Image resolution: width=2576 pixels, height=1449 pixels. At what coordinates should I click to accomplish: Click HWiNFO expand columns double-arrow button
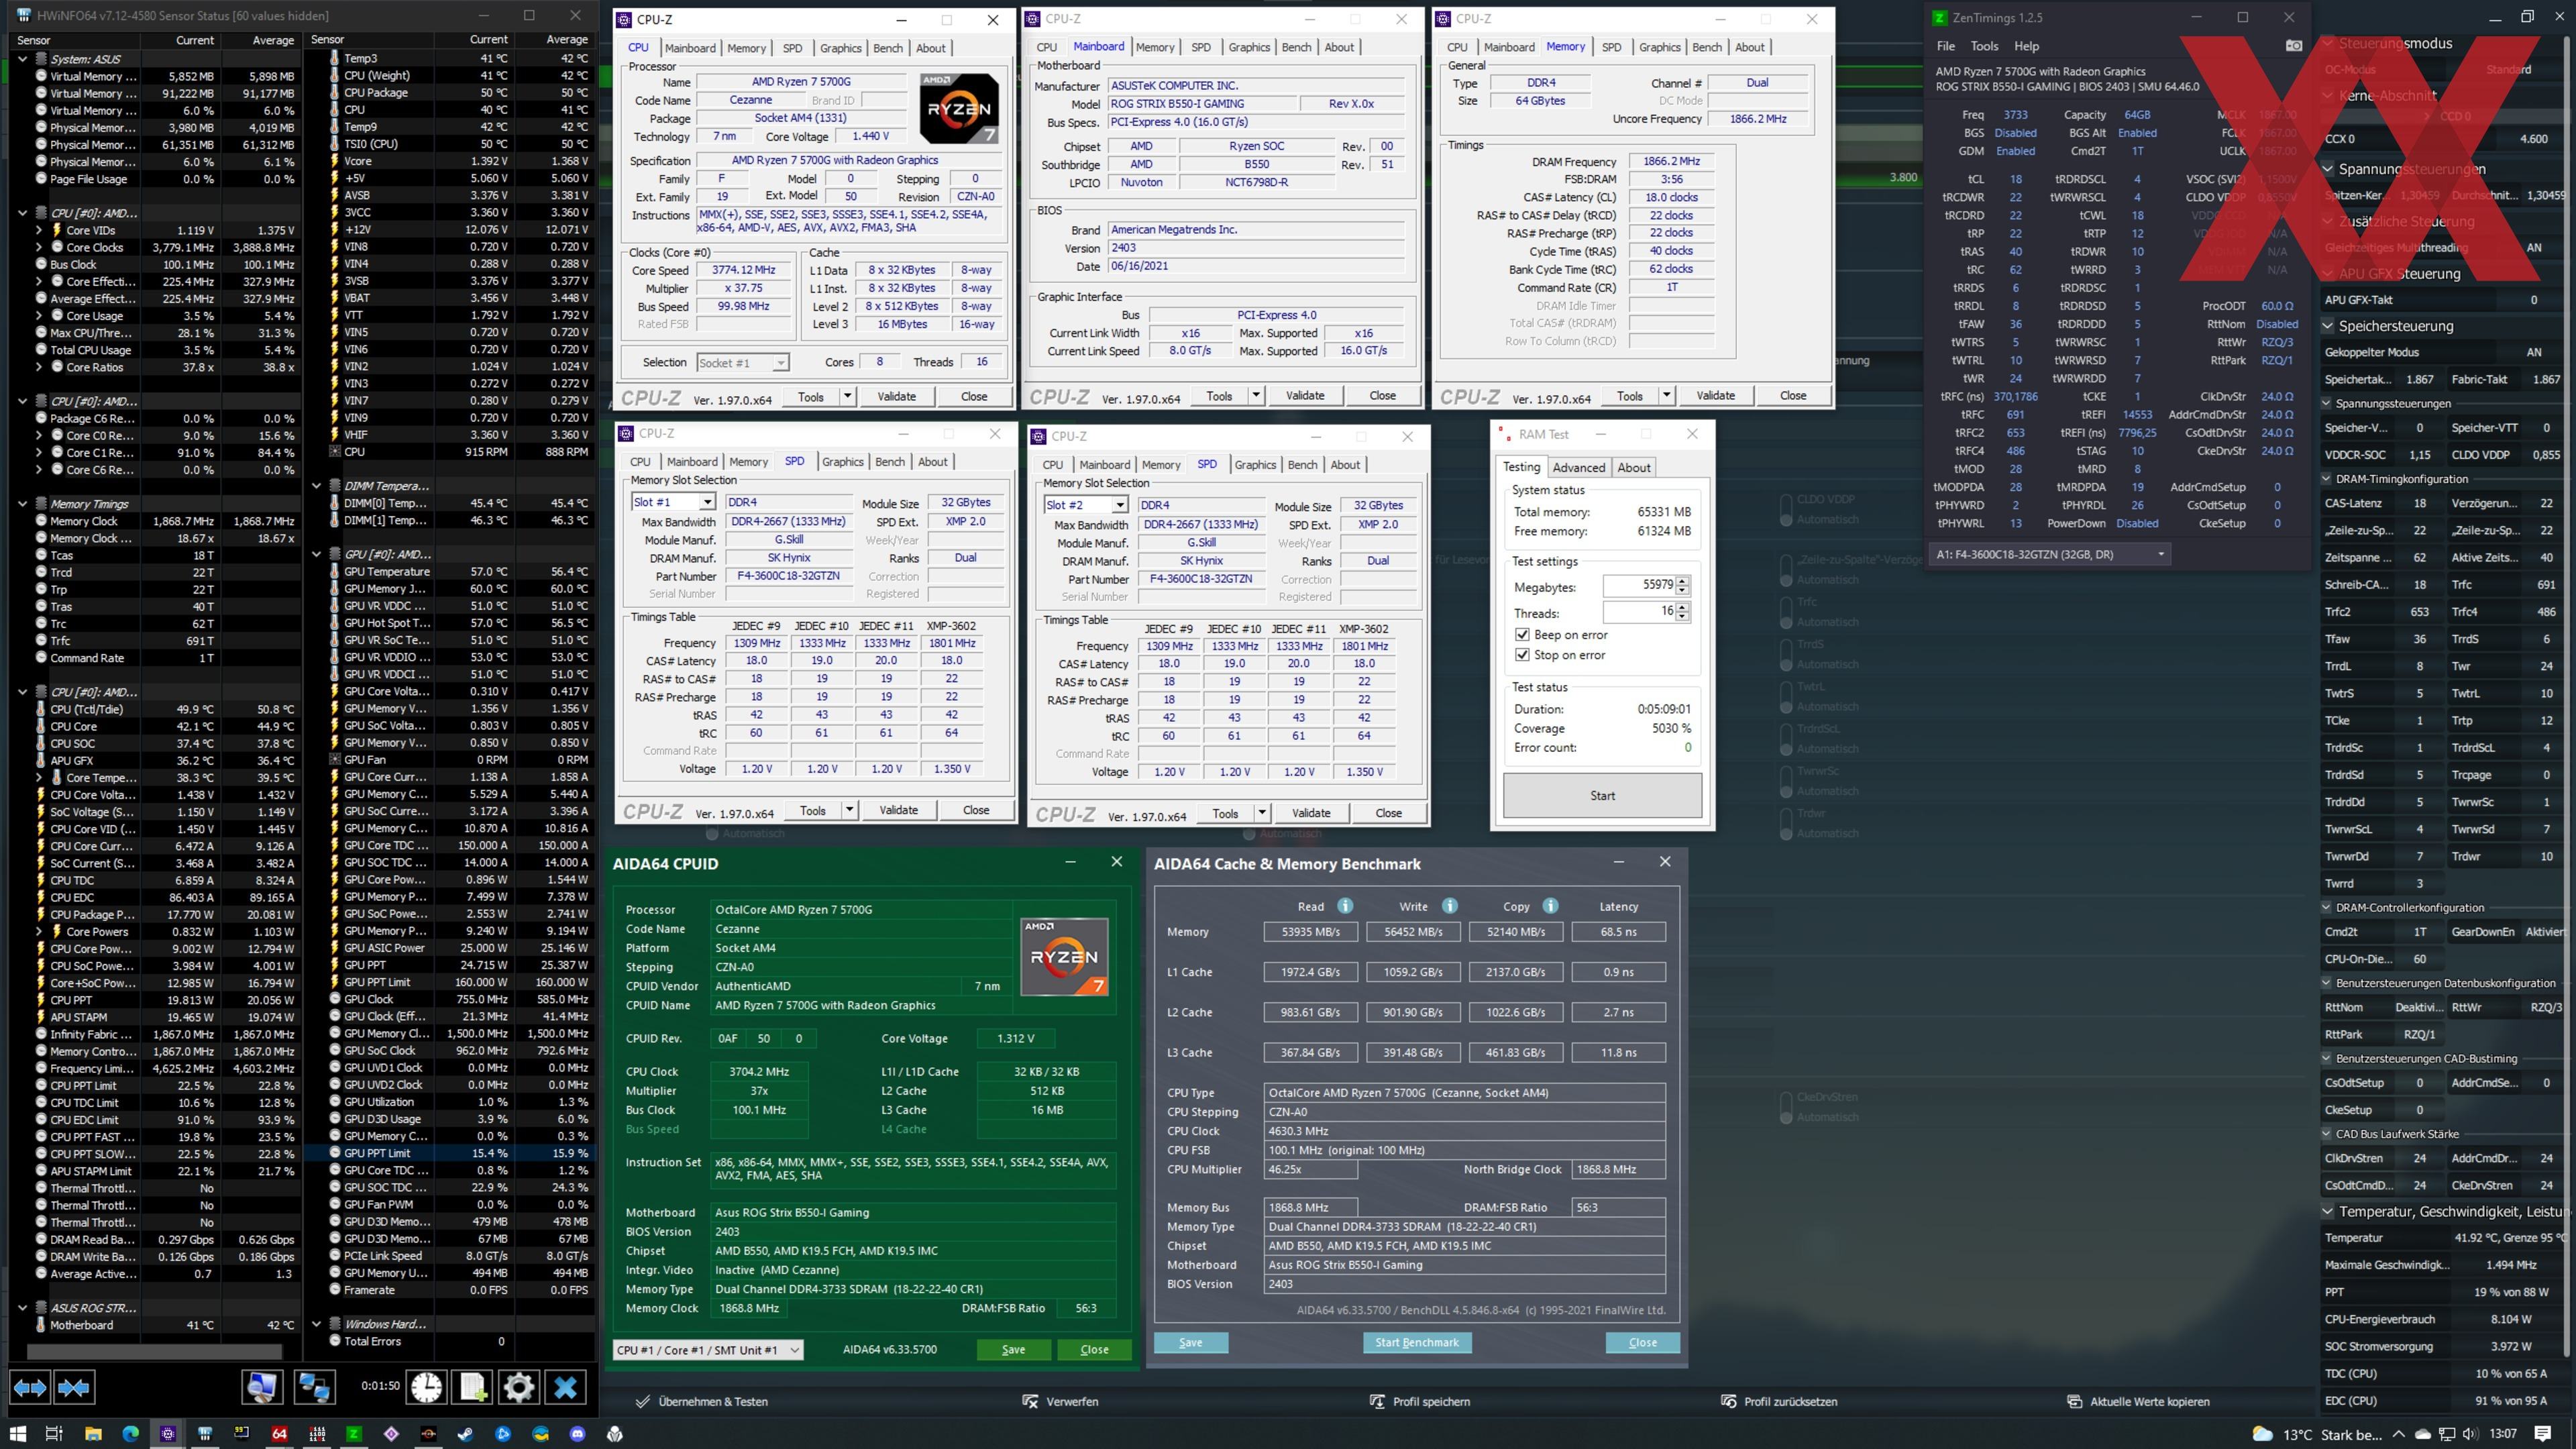(30, 1387)
